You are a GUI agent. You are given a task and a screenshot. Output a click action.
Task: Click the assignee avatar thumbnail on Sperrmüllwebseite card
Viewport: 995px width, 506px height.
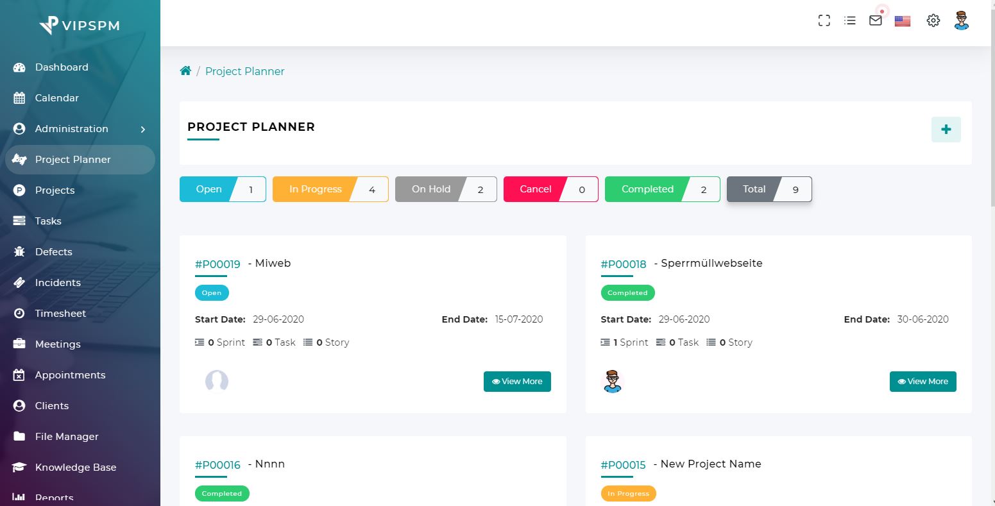tap(612, 380)
